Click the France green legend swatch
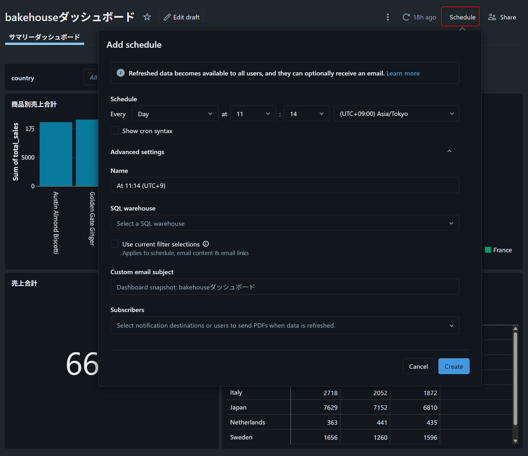 [x=488, y=250]
